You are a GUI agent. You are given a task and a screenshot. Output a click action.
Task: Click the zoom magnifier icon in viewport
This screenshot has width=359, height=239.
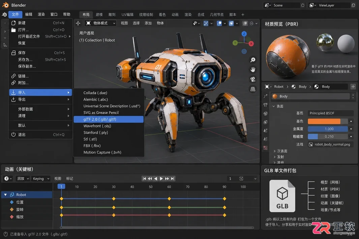(x=253, y=60)
